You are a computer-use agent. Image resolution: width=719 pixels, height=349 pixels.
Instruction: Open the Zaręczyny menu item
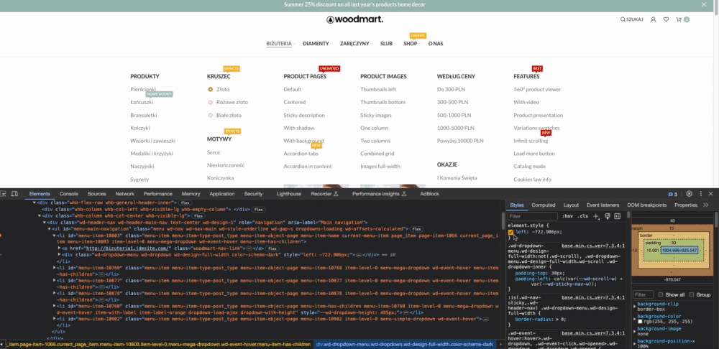click(354, 44)
